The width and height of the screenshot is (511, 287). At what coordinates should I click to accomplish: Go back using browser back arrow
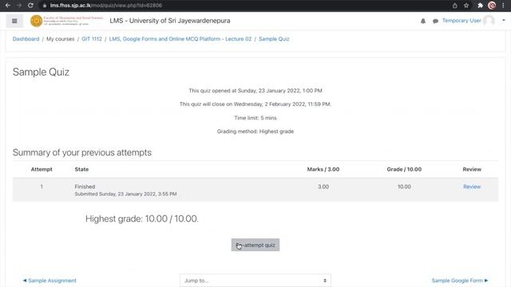8,6
